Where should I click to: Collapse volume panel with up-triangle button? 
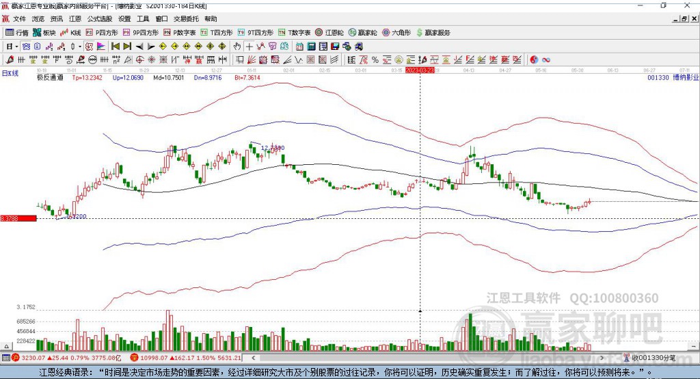click(6, 346)
